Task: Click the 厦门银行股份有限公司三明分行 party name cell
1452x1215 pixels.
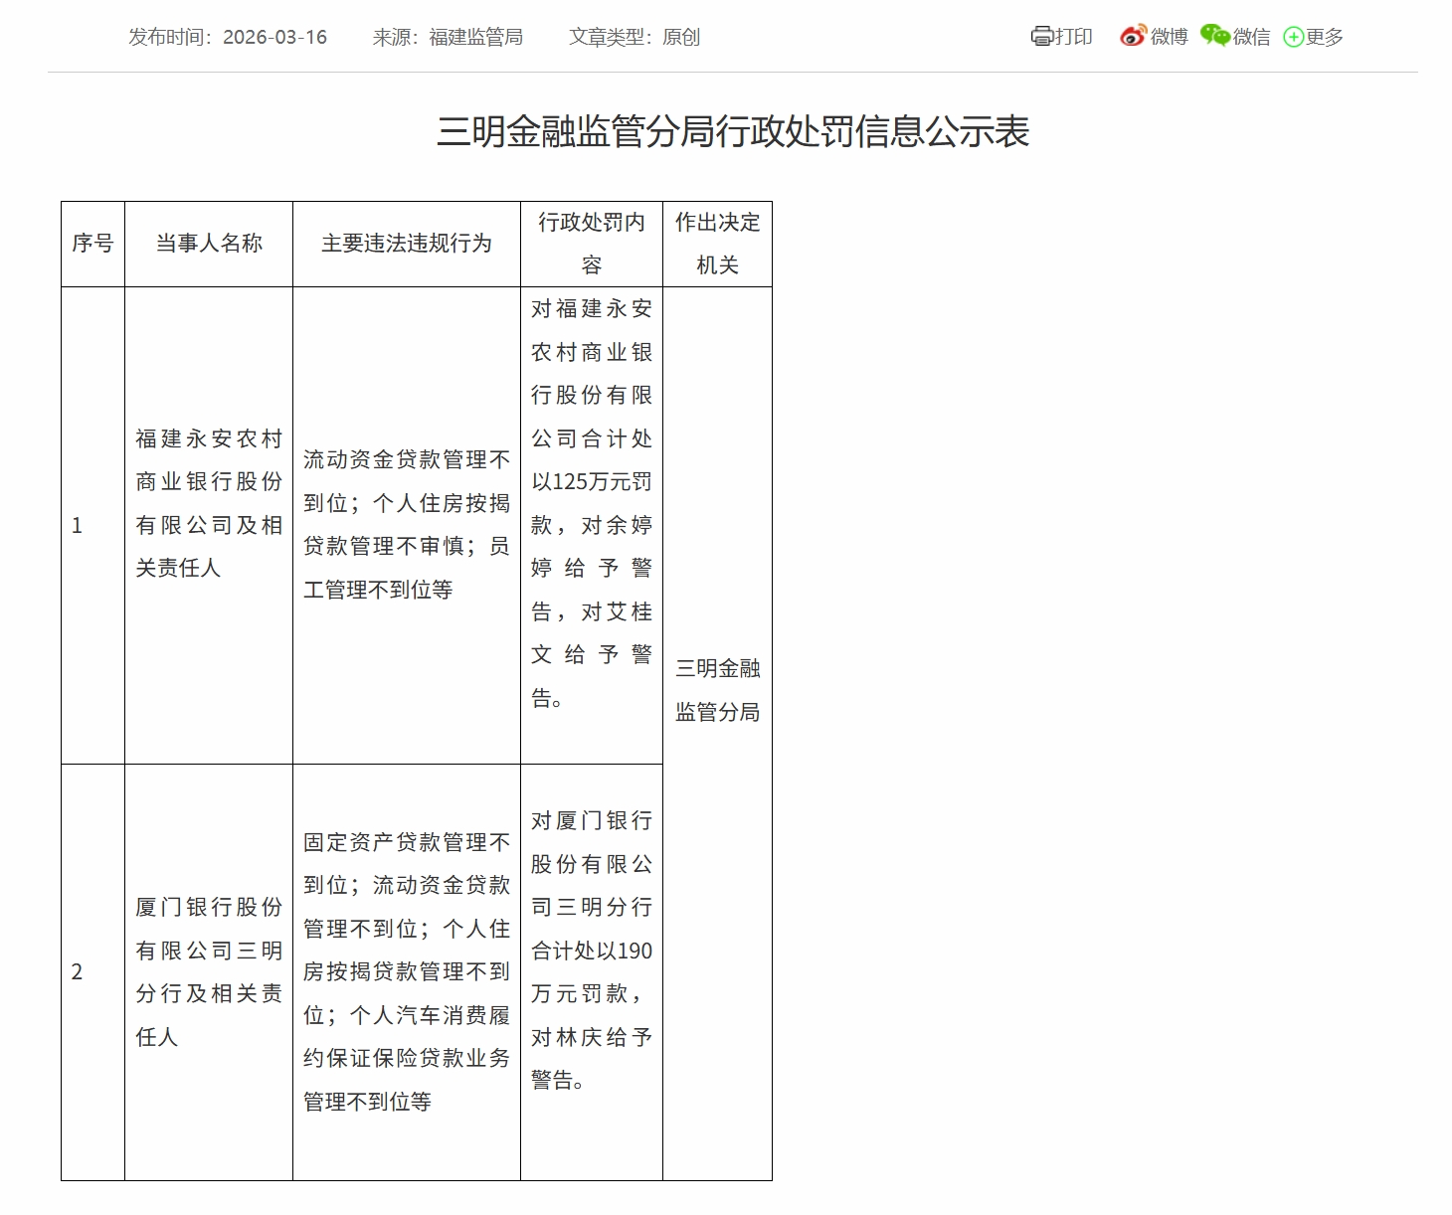Action: point(208,970)
